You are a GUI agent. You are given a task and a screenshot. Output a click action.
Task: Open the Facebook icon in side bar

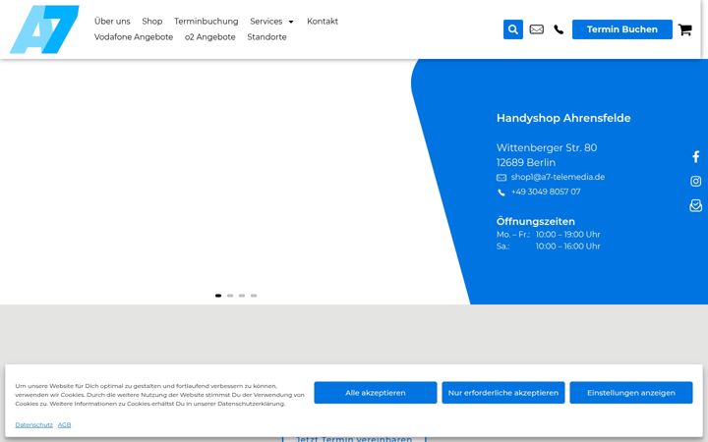pos(696,156)
